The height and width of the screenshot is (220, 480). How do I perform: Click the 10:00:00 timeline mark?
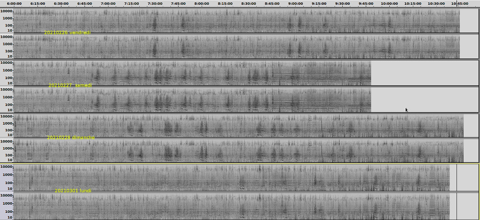click(x=389, y=3)
